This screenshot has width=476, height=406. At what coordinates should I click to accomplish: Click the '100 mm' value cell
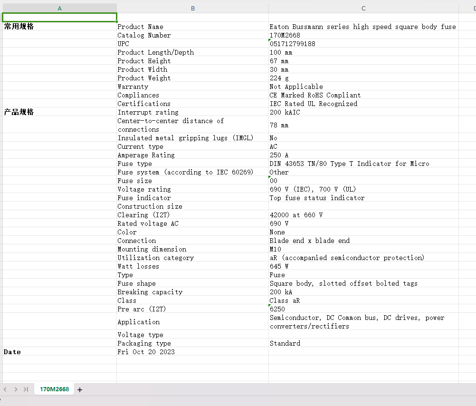point(363,52)
